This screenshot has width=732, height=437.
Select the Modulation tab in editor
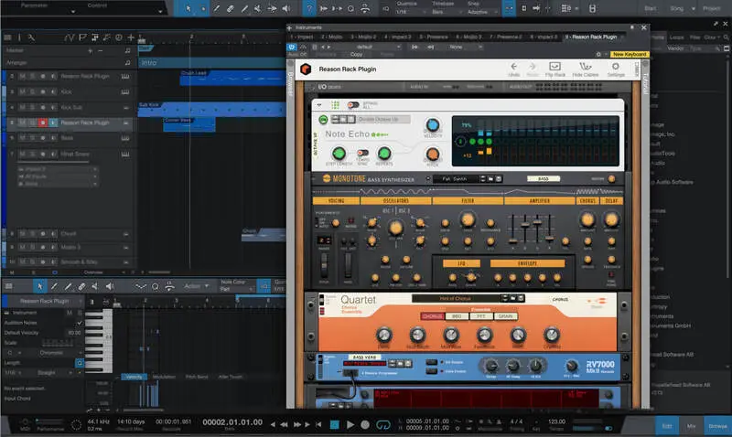165,377
